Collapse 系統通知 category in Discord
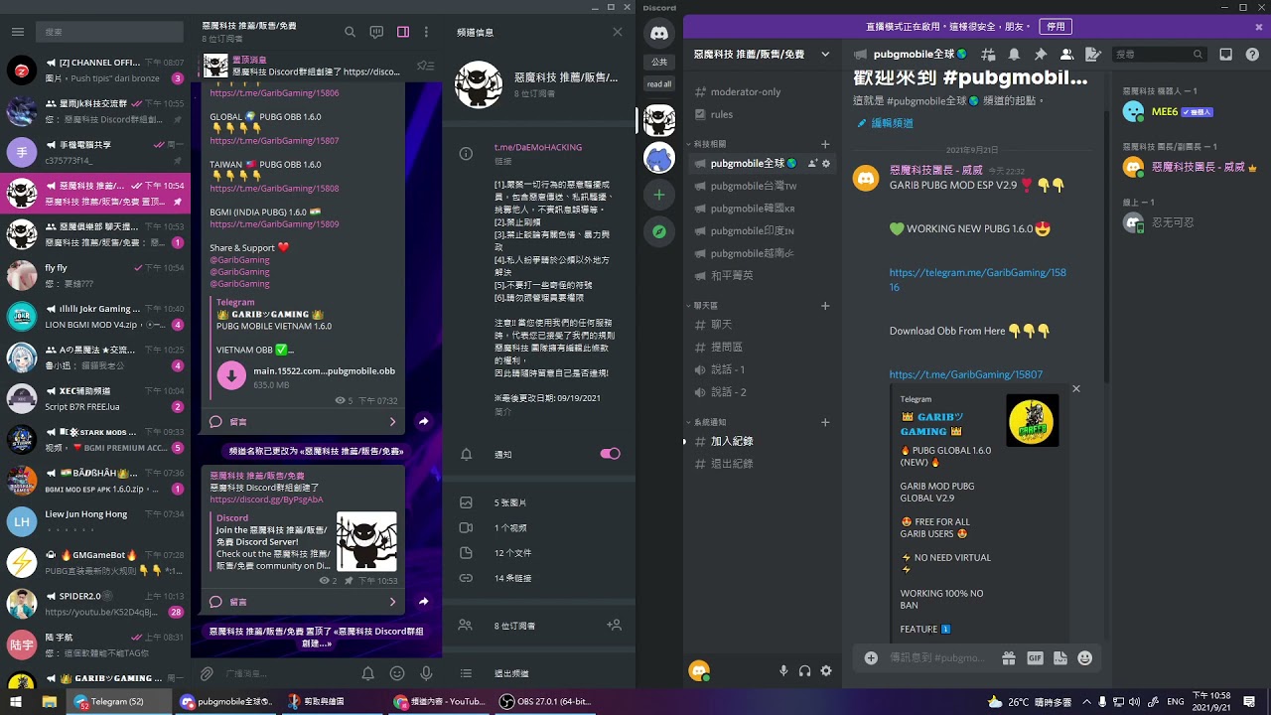The image size is (1271, 715). [709, 422]
